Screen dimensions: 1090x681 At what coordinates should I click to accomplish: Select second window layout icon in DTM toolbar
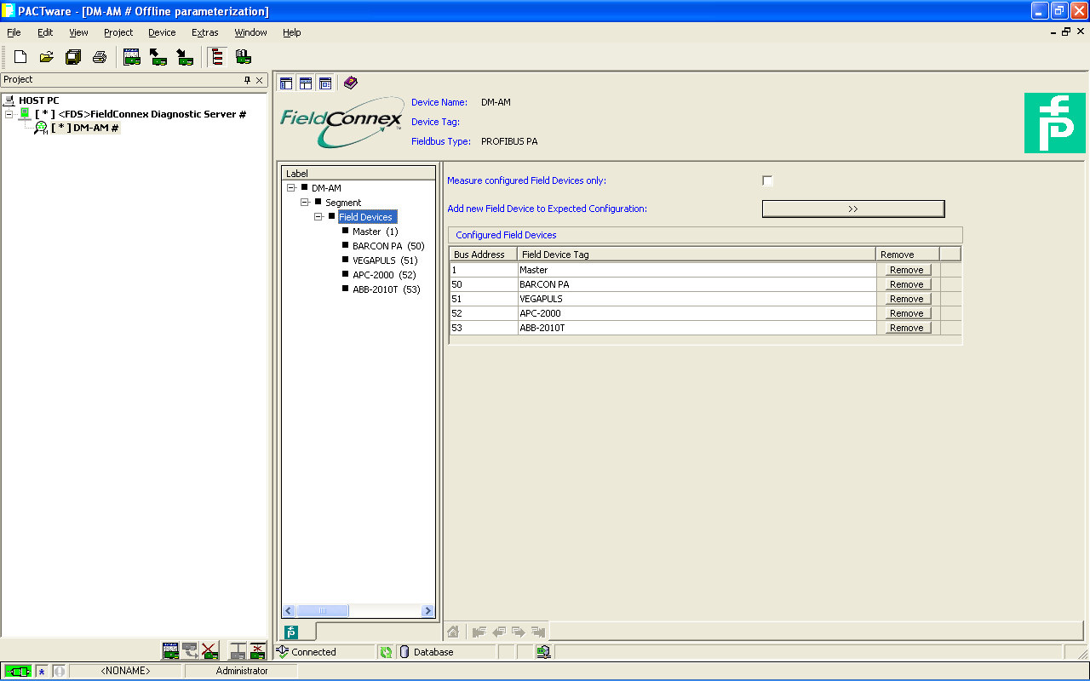306,83
